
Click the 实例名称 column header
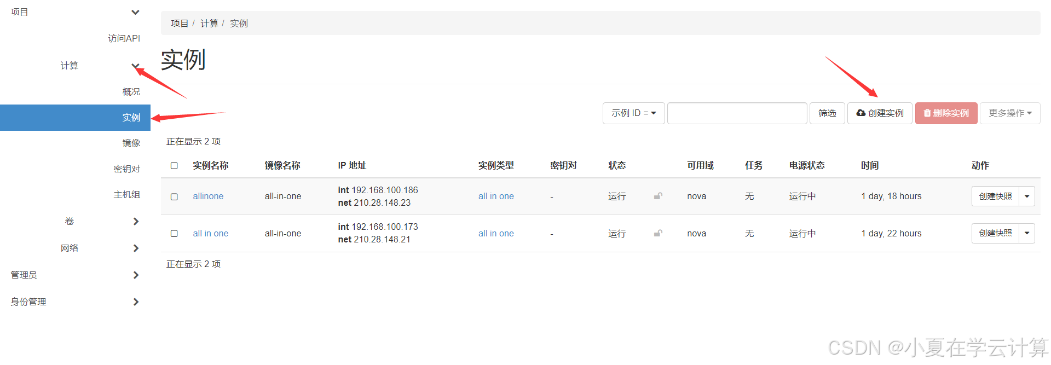(x=211, y=165)
